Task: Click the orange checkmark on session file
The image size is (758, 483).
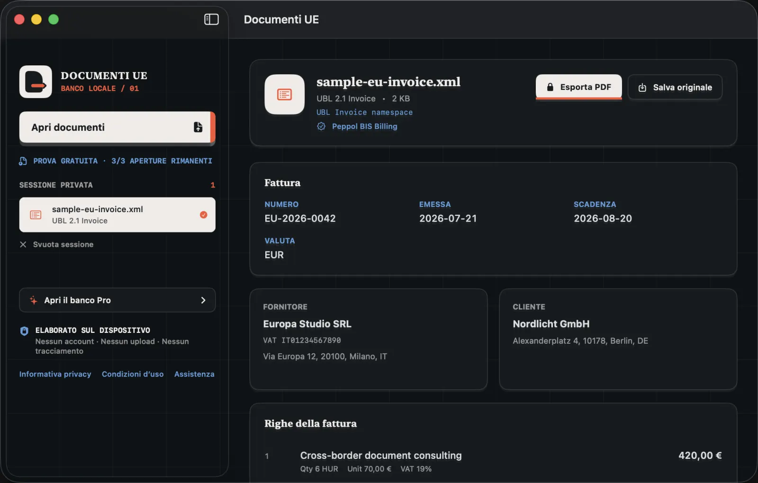Action: [x=204, y=215]
